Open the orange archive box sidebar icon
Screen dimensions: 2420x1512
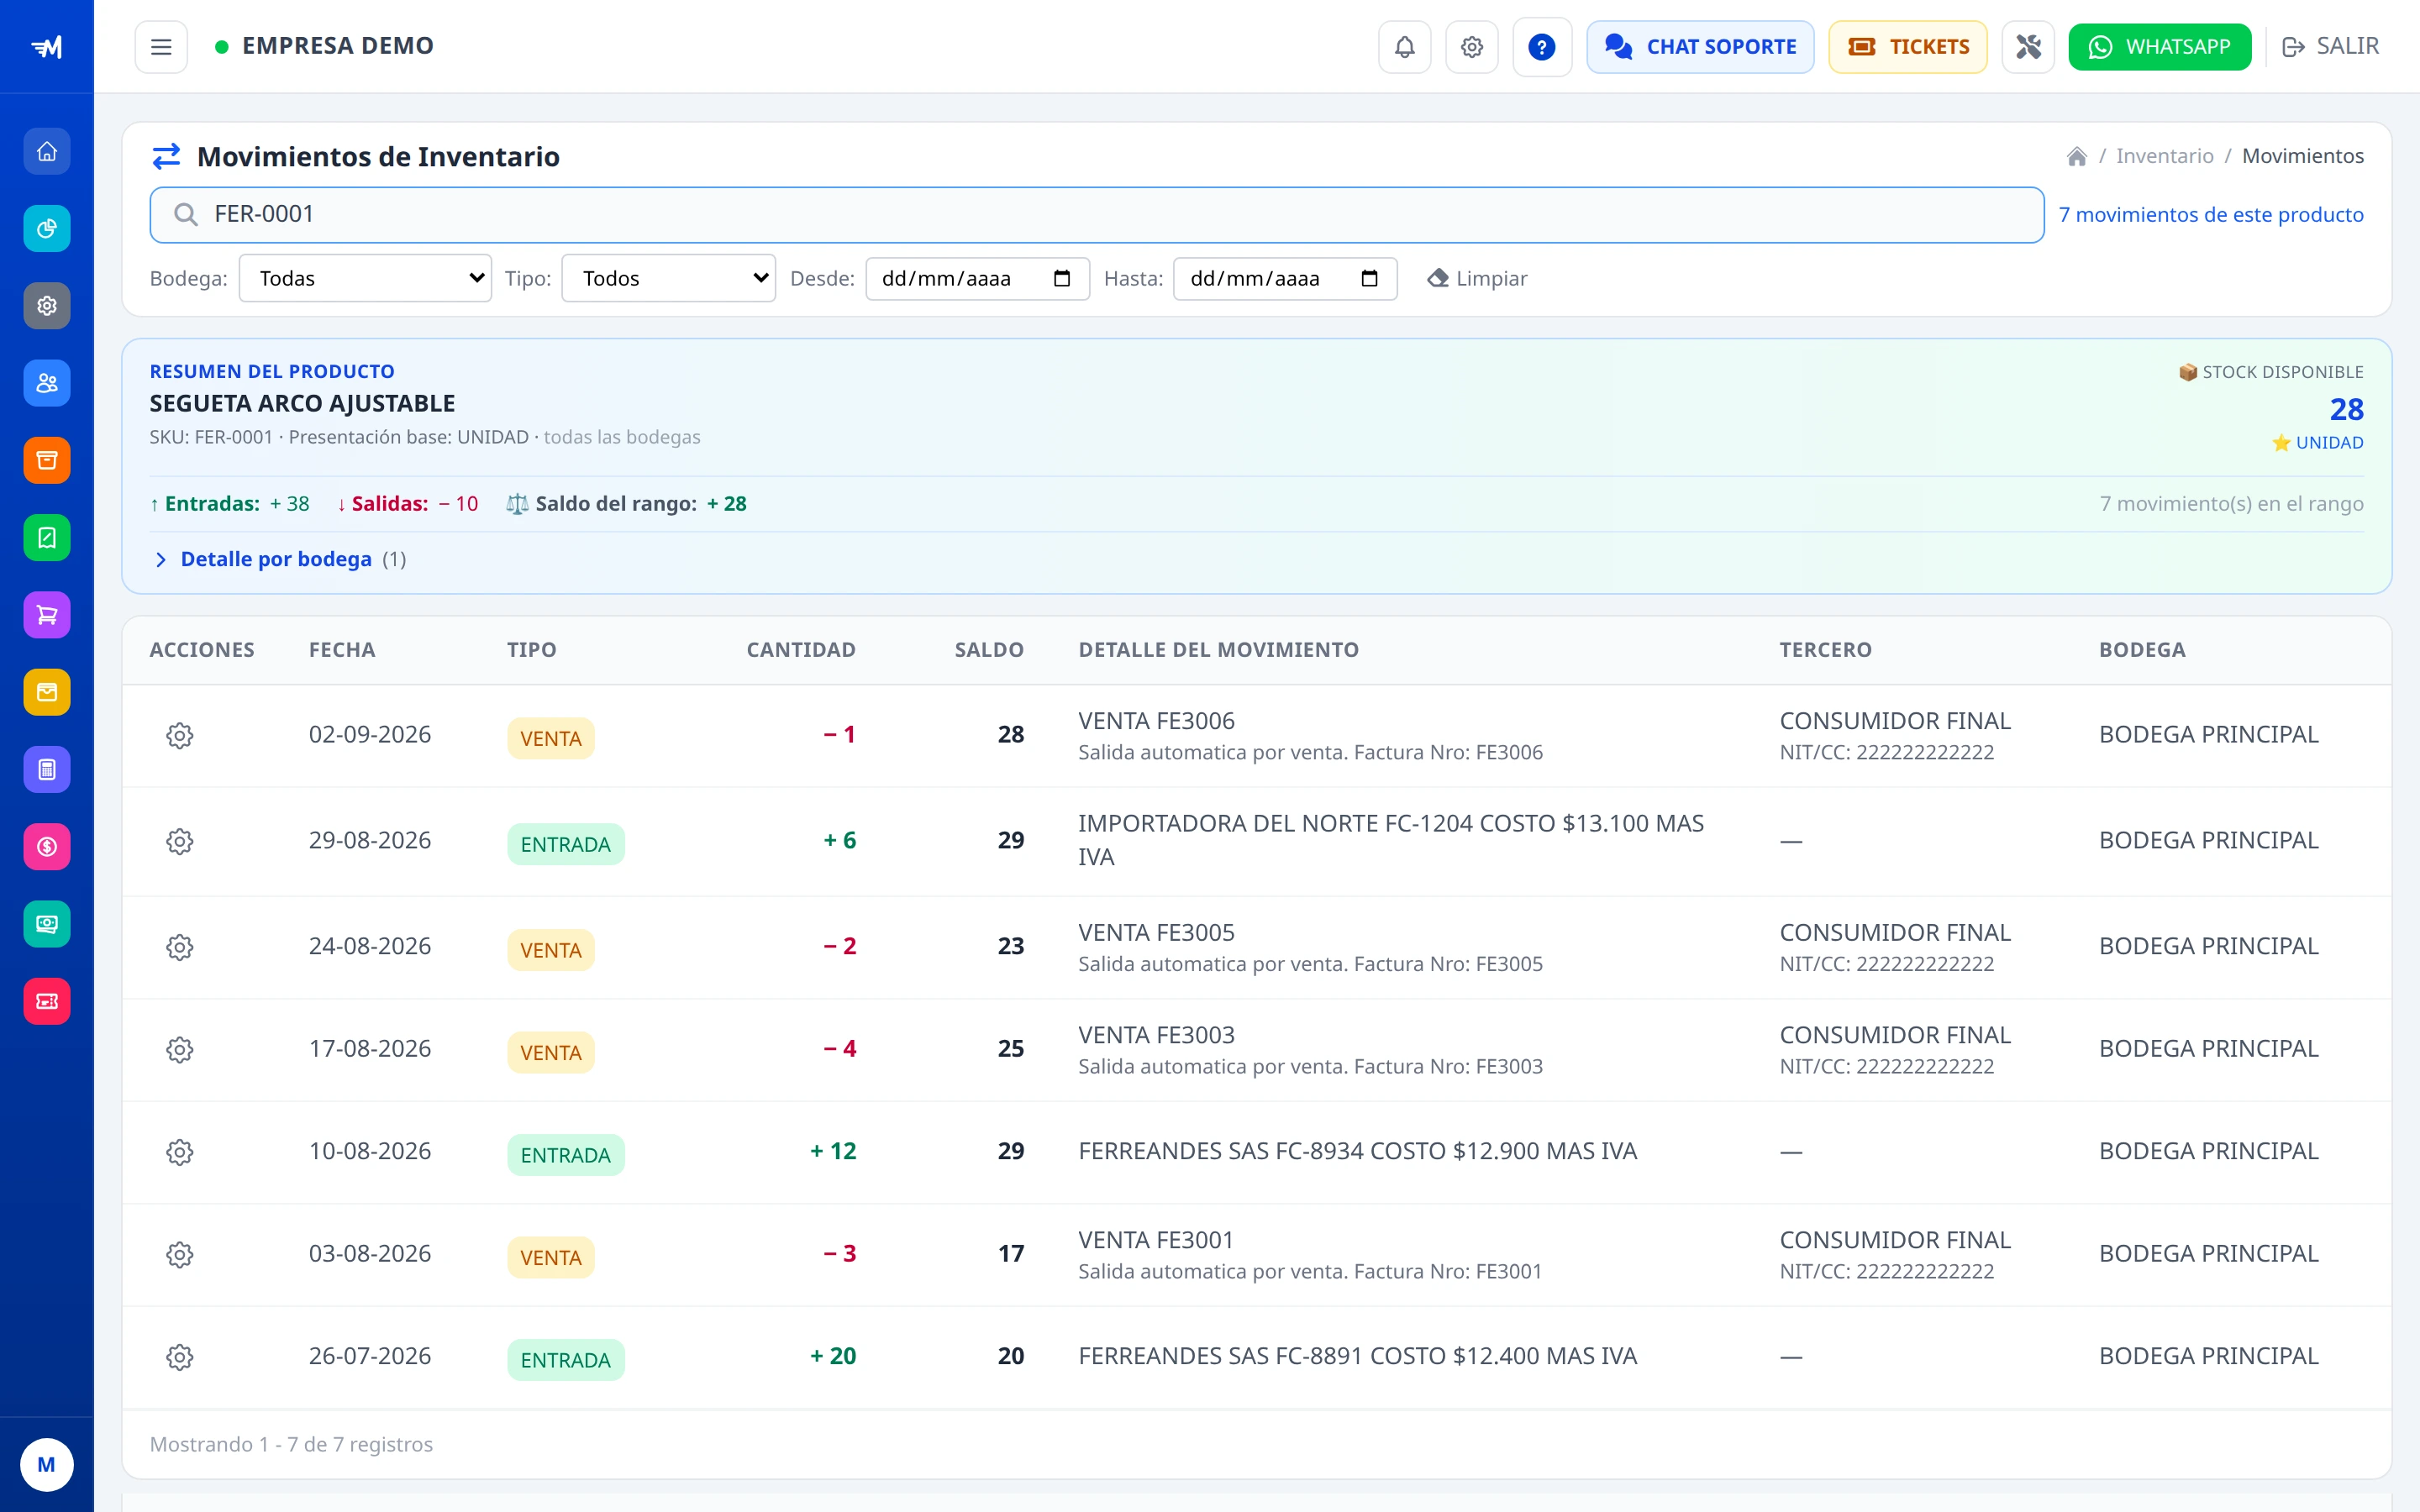coord(47,460)
